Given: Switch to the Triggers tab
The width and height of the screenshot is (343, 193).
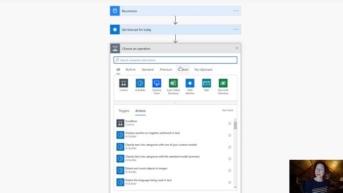Looking at the screenshot, I should point(124,111).
